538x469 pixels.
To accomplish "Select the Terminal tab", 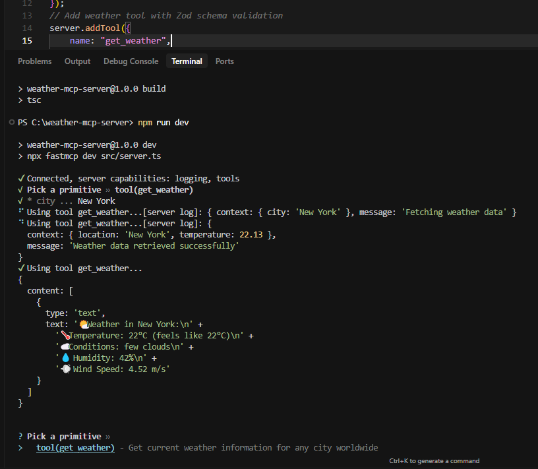I will point(187,61).
